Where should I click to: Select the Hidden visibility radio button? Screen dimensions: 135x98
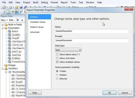click(57, 75)
